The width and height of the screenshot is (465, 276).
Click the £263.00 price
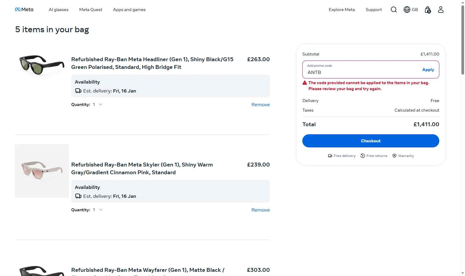coord(258,59)
